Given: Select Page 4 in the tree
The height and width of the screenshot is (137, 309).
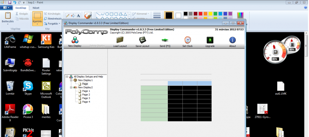Looking at the screenshot, I should (x=86, y=102).
